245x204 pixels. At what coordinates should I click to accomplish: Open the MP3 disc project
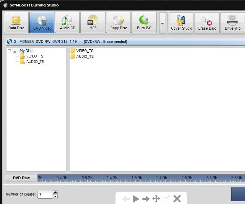coord(93,22)
